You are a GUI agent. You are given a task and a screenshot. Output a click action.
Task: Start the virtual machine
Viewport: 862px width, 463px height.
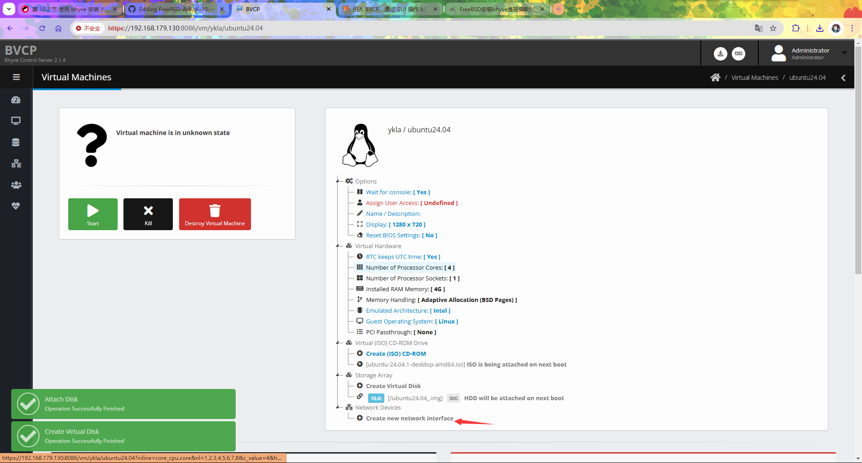tap(93, 214)
